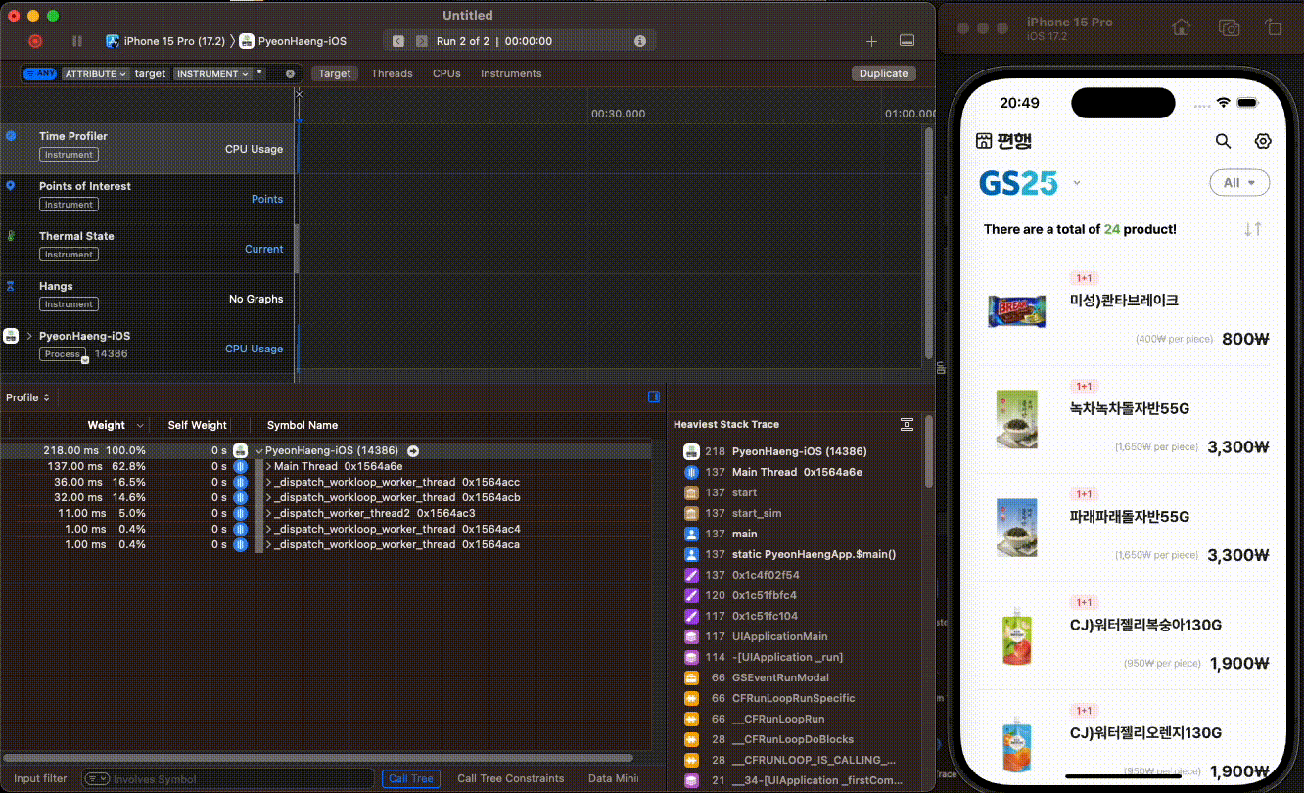Expand _dispatch_workloop_worker_thread 0x1564aca row
Image resolution: width=1304 pixels, height=793 pixels.
pyautogui.click(x=269, y=545)
